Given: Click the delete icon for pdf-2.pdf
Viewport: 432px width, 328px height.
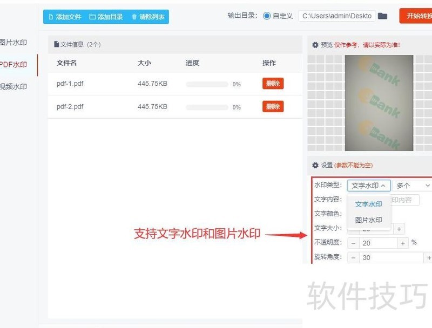Looking at the screenshot, I should [273, 107].
